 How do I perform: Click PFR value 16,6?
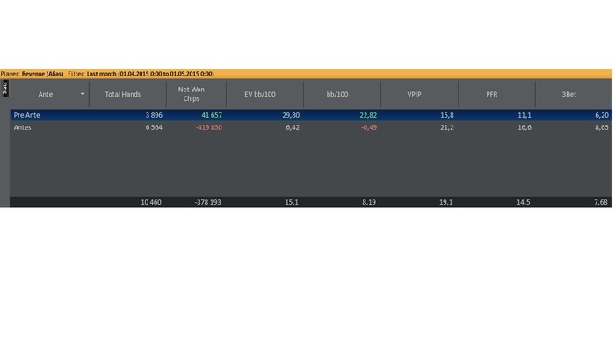click(x=525, y=127)
